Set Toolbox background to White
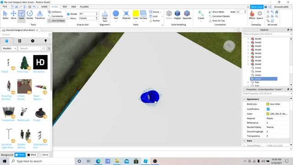The image size is (293, 165). tap(20, 155)
